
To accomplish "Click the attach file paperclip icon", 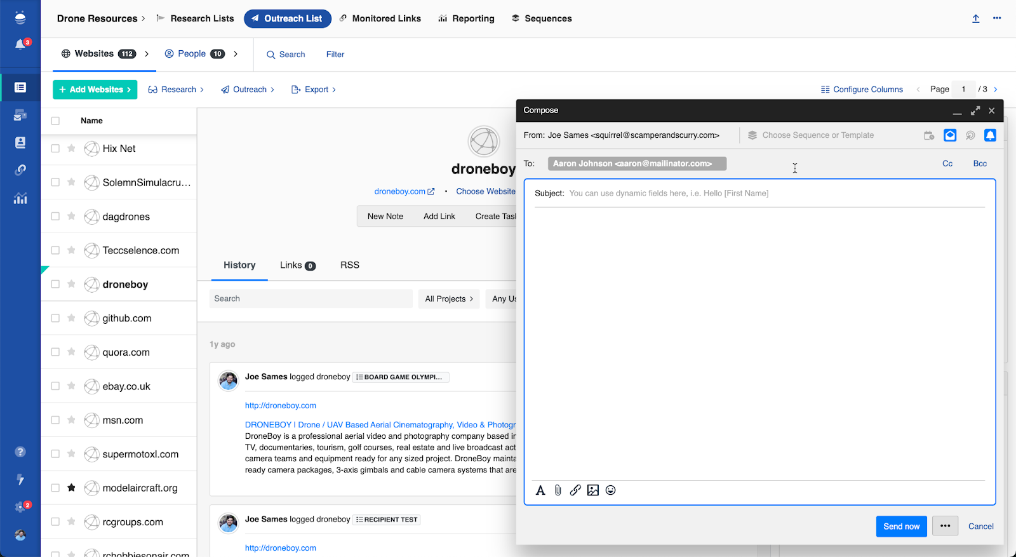I will coord(558,490).
